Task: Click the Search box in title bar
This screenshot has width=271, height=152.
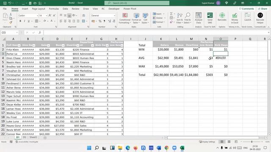Action: point(137,3)
